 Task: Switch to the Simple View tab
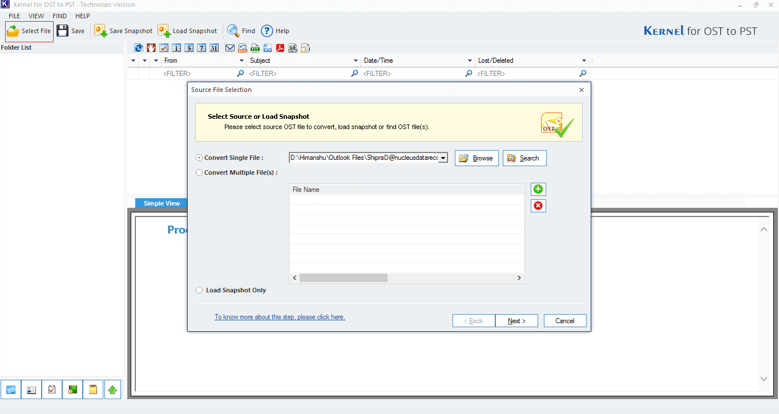point(162,203)
